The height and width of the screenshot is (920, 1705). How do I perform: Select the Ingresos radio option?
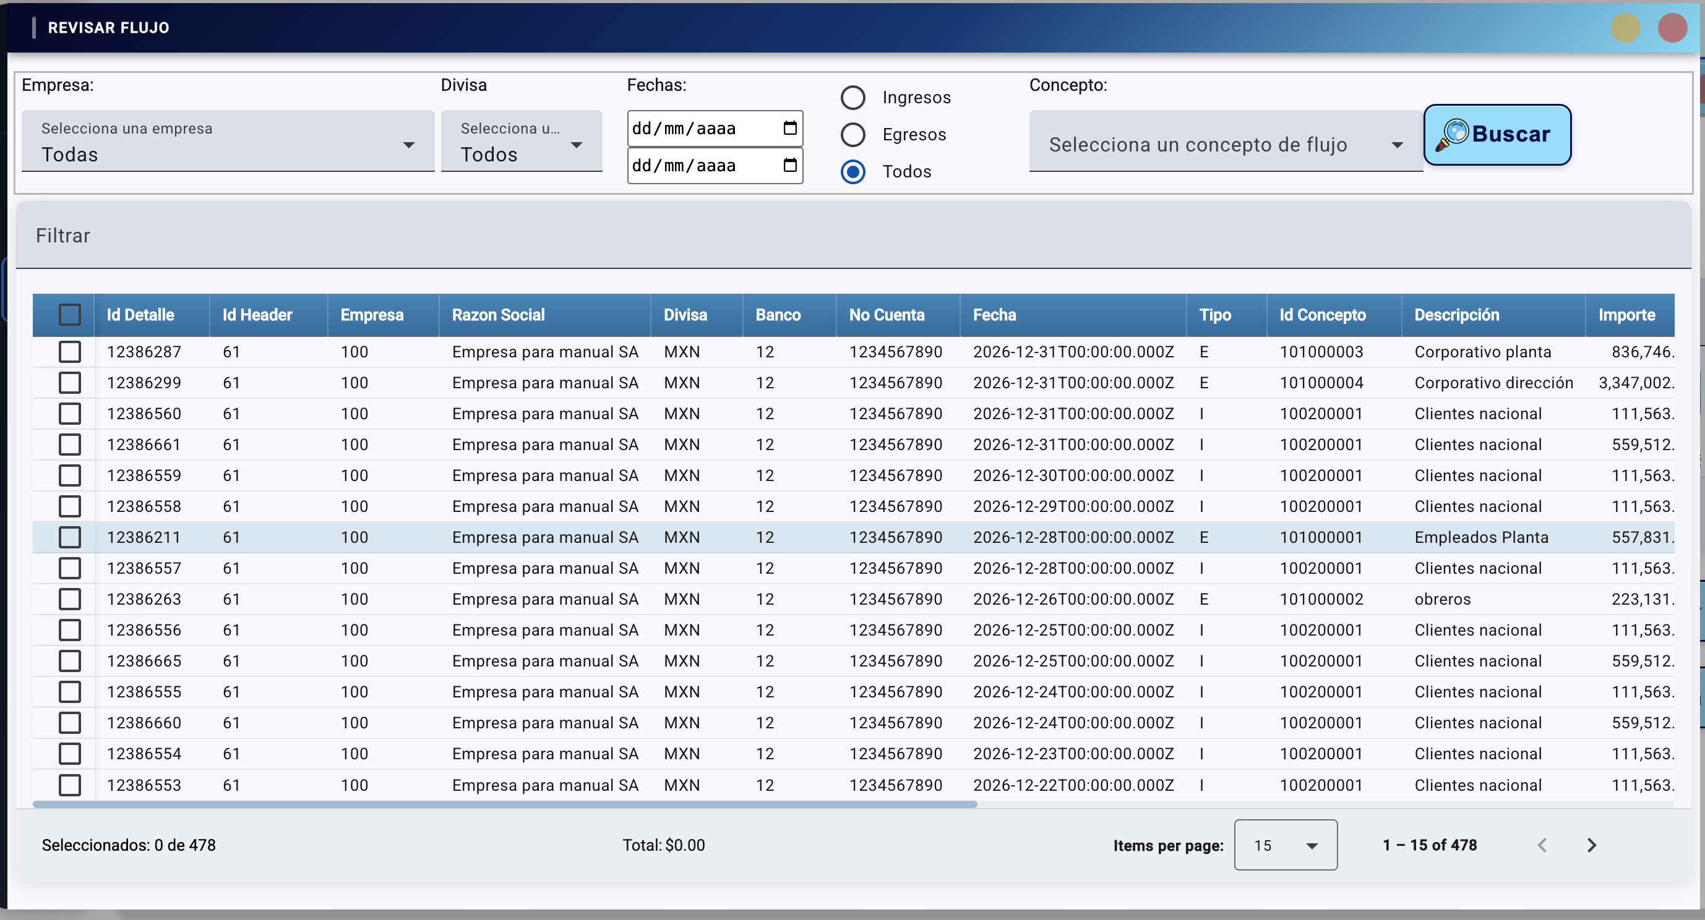point(852,97)
